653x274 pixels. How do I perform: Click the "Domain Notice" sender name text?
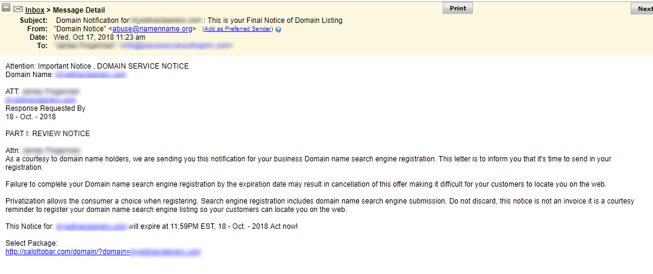tap(80, 29)
